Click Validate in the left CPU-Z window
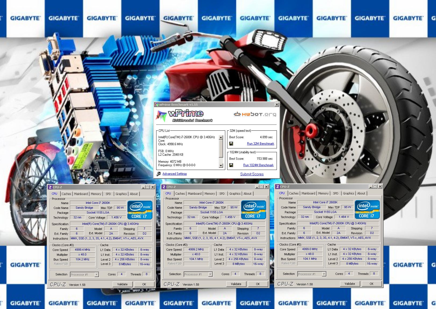Viewport: 436px width, 309px height. [122, 284]
